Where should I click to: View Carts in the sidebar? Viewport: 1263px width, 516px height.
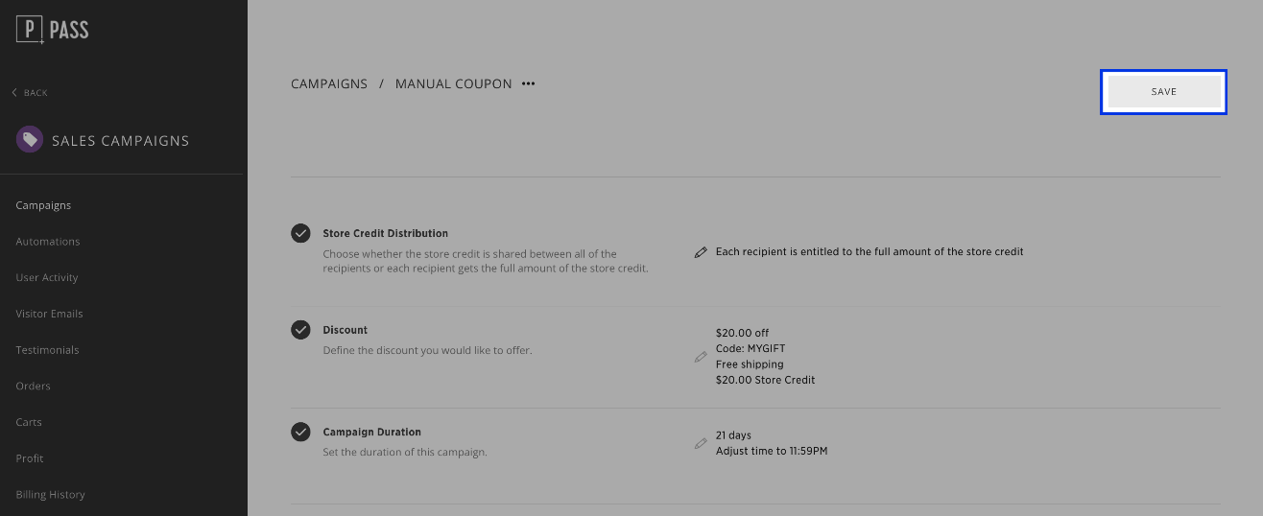click(x=29, y=422)
